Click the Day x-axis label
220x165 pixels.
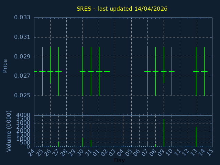pyautogui.click(x=119, y=161)
